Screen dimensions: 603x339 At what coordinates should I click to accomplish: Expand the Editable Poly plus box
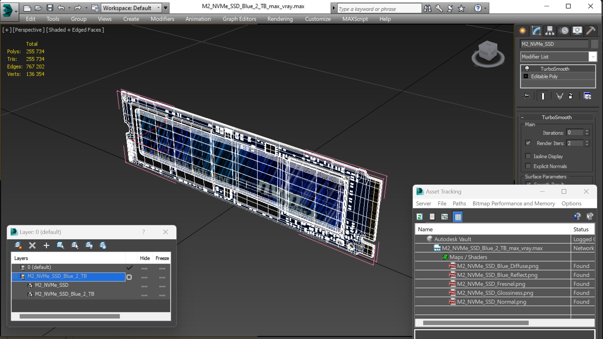[526, 76]
